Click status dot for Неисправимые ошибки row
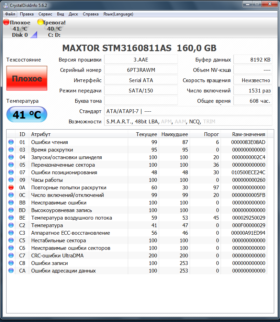 pos(11,203)
